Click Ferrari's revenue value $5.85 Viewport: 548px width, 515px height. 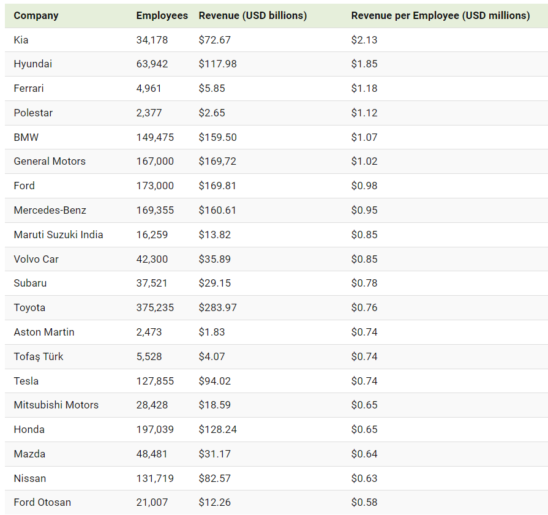tap(212, 88)
